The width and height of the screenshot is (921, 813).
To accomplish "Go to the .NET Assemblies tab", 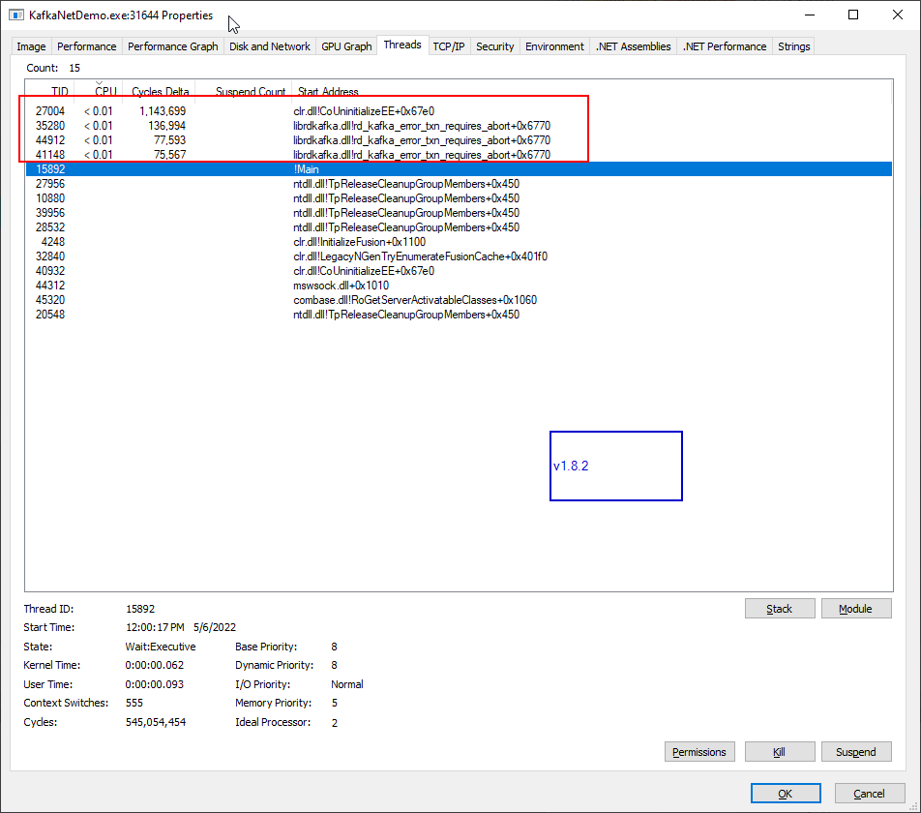I will (x=633, y=46).
